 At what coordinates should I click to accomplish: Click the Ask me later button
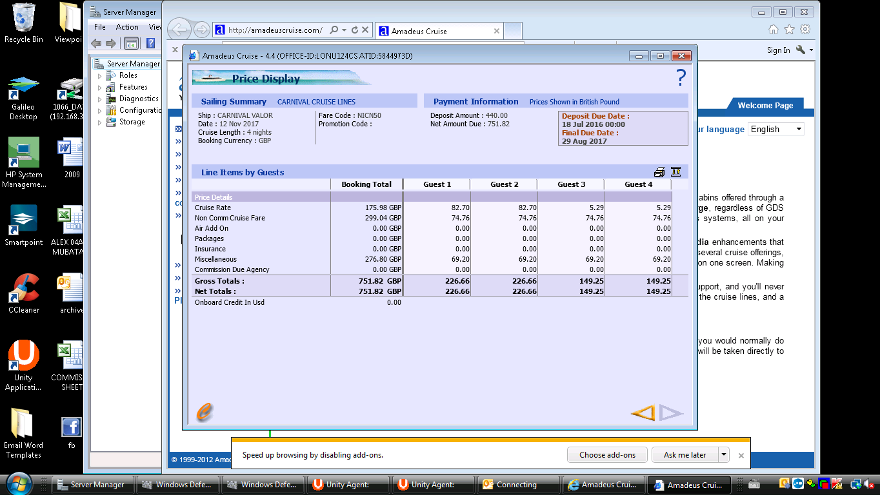(x=685, y=454)
